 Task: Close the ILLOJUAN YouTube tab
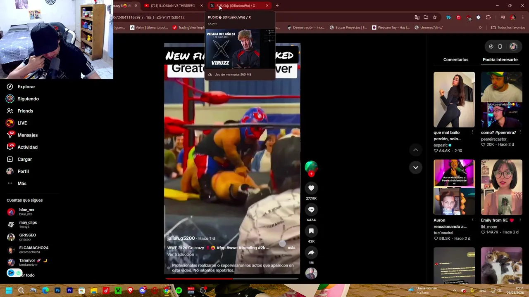[202, 6]
